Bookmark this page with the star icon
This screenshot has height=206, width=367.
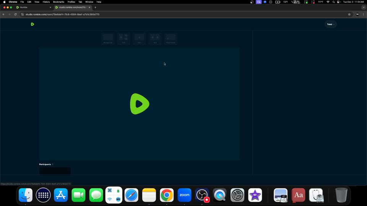coord(349,14)
